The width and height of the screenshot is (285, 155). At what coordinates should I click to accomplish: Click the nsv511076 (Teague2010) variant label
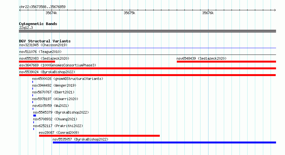pos(40,52)
